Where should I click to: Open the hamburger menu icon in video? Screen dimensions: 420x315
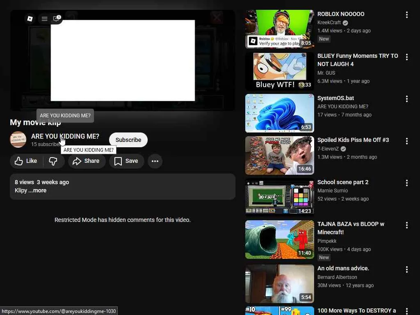pos(44,19)
